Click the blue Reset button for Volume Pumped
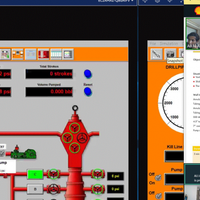Viewport: 200px width, 200px height. (88, 92)
